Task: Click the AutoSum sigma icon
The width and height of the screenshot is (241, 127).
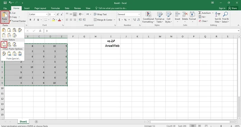Action: (200, 13)
